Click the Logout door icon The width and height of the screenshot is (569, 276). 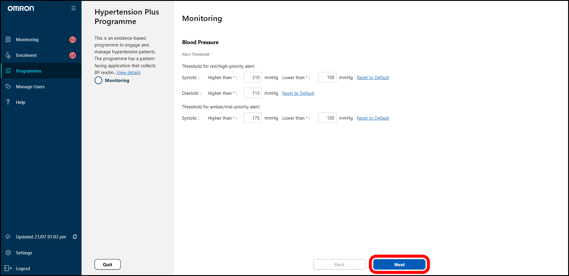8,268
